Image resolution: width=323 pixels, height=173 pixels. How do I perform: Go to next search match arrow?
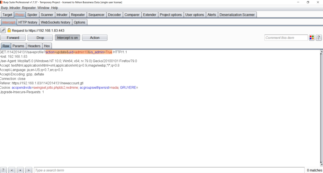29,170
